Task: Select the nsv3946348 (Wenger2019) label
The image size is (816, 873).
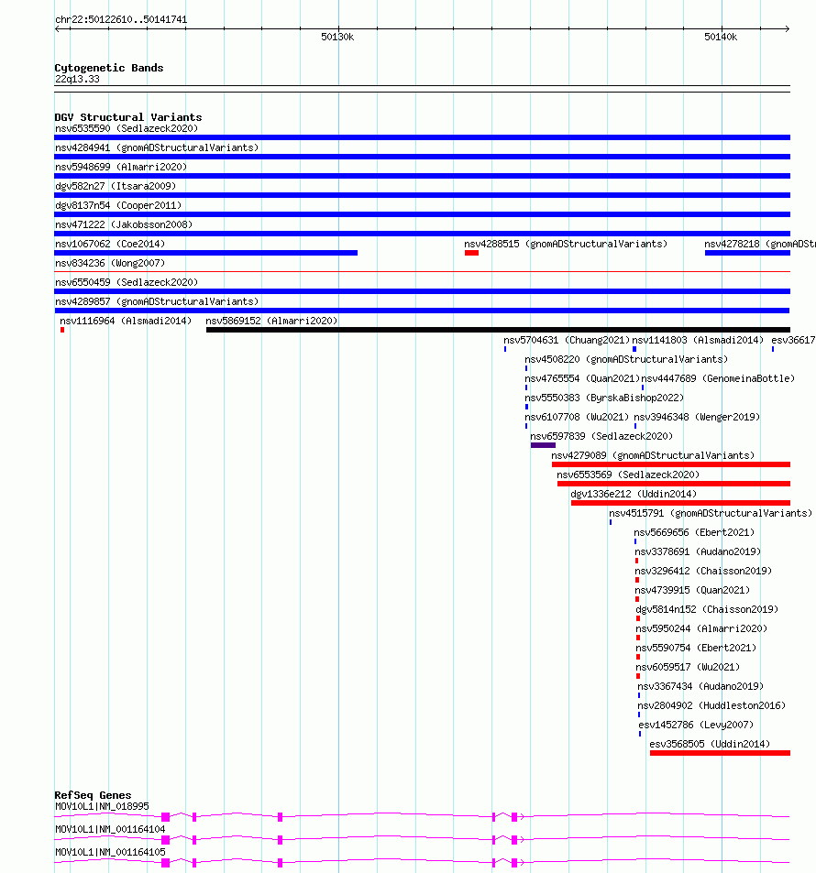Action: coord(697,417)
